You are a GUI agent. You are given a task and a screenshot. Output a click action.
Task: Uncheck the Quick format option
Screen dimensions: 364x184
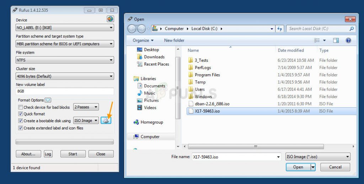20,114
